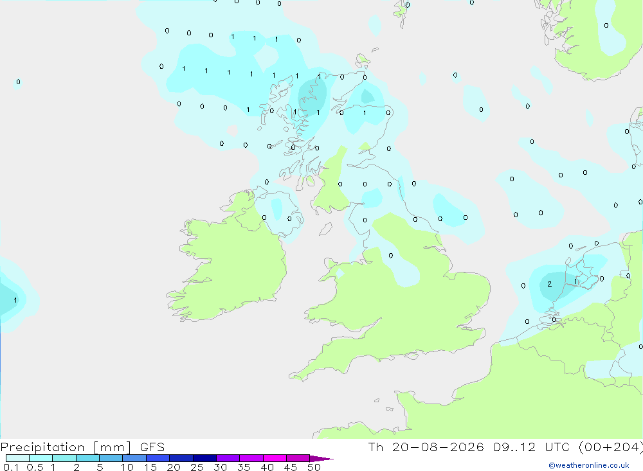Click the "0.1" legend scale label
Viewport: 643px width, 471px height.
(11, 467)
